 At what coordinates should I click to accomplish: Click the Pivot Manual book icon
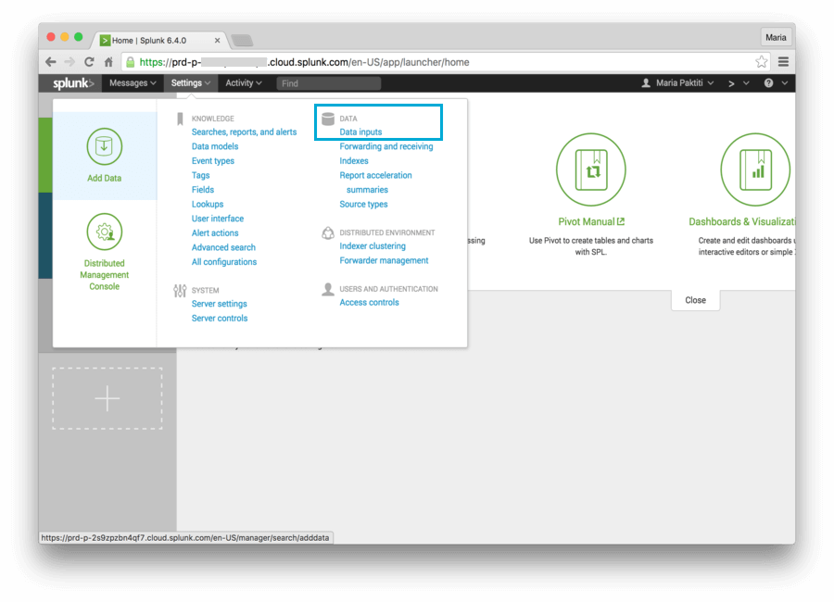591,169
